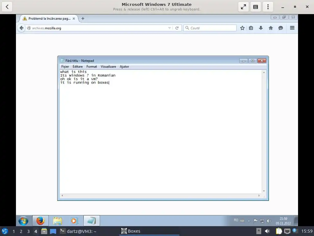Click Windows network tray icon
Screen dimensions: 314x236
262,221
